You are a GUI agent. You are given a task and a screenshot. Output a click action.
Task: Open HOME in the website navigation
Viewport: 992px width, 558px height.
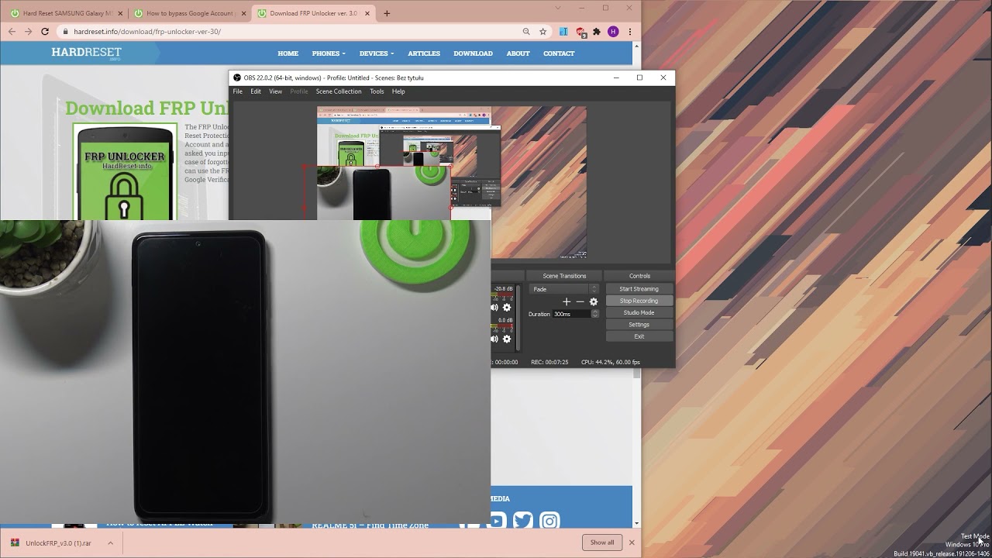(288, 53)
